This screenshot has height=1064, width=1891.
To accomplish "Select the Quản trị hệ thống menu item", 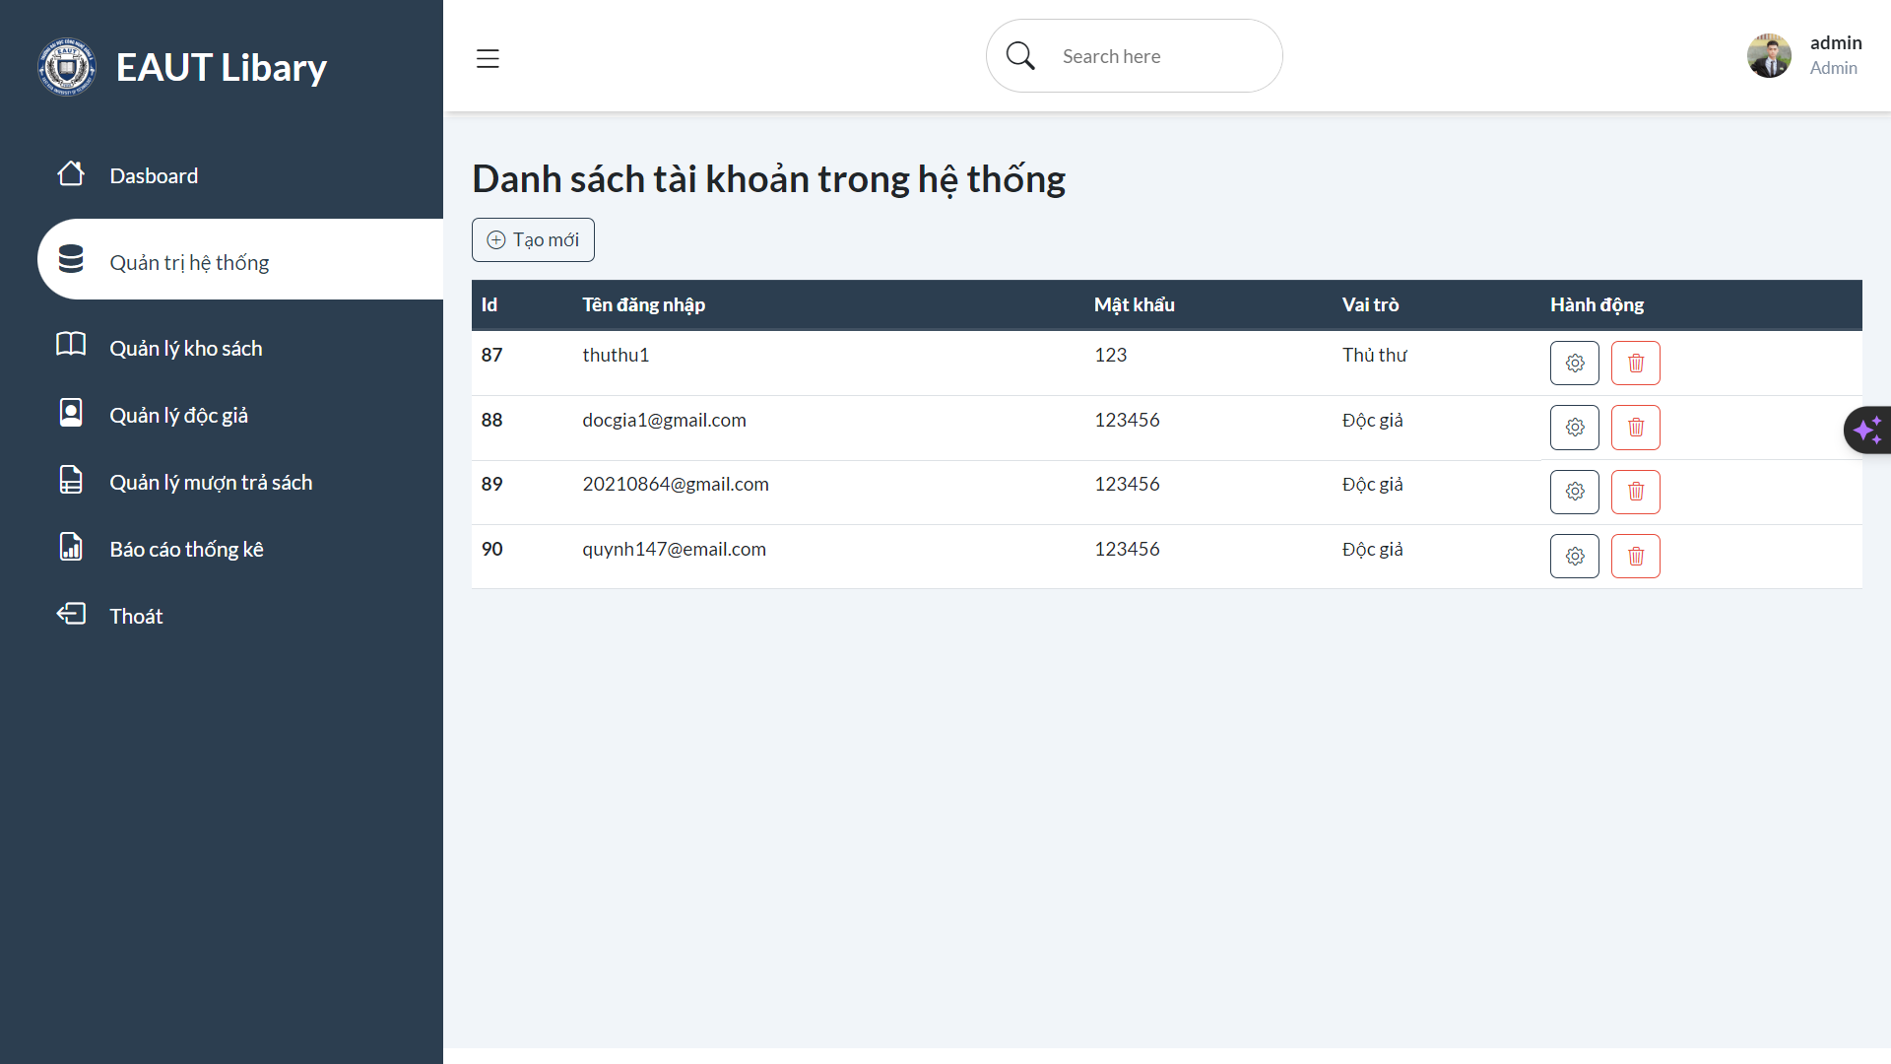I will (189, 261).
